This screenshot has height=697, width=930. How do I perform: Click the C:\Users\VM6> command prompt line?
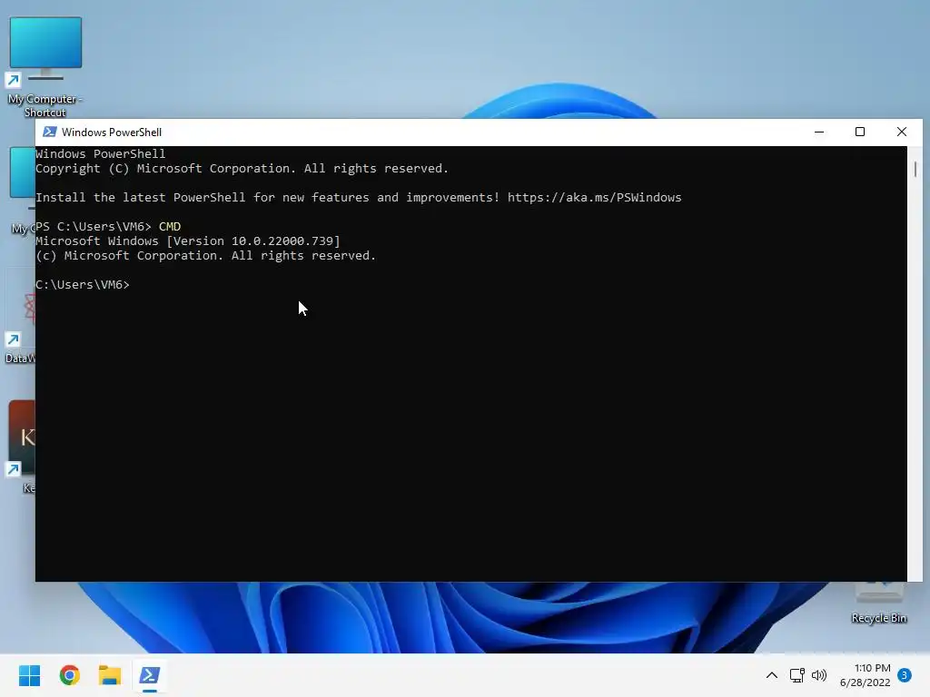click(83, 284)
